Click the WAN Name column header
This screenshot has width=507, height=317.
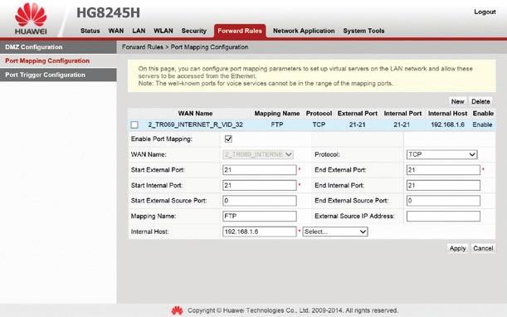(x=195, y=114)
